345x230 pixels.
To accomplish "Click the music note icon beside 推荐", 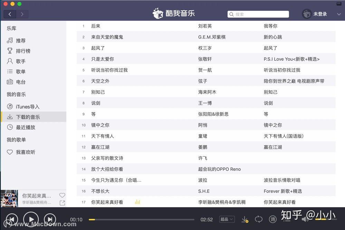I will (10, 40).
